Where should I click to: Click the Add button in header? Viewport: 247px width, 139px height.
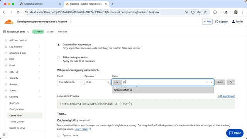tap(207, 22)
